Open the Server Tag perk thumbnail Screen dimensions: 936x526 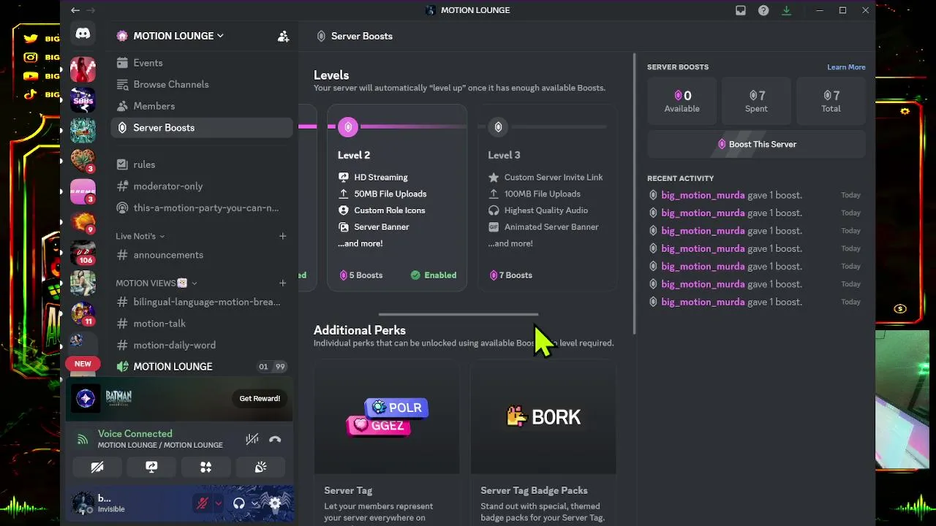387,416
